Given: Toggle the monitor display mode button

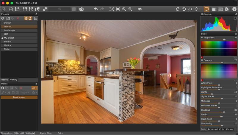Looking at the screenshot, I should (206, 9).
